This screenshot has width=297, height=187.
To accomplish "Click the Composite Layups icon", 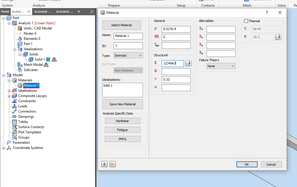I will point(14,96).
